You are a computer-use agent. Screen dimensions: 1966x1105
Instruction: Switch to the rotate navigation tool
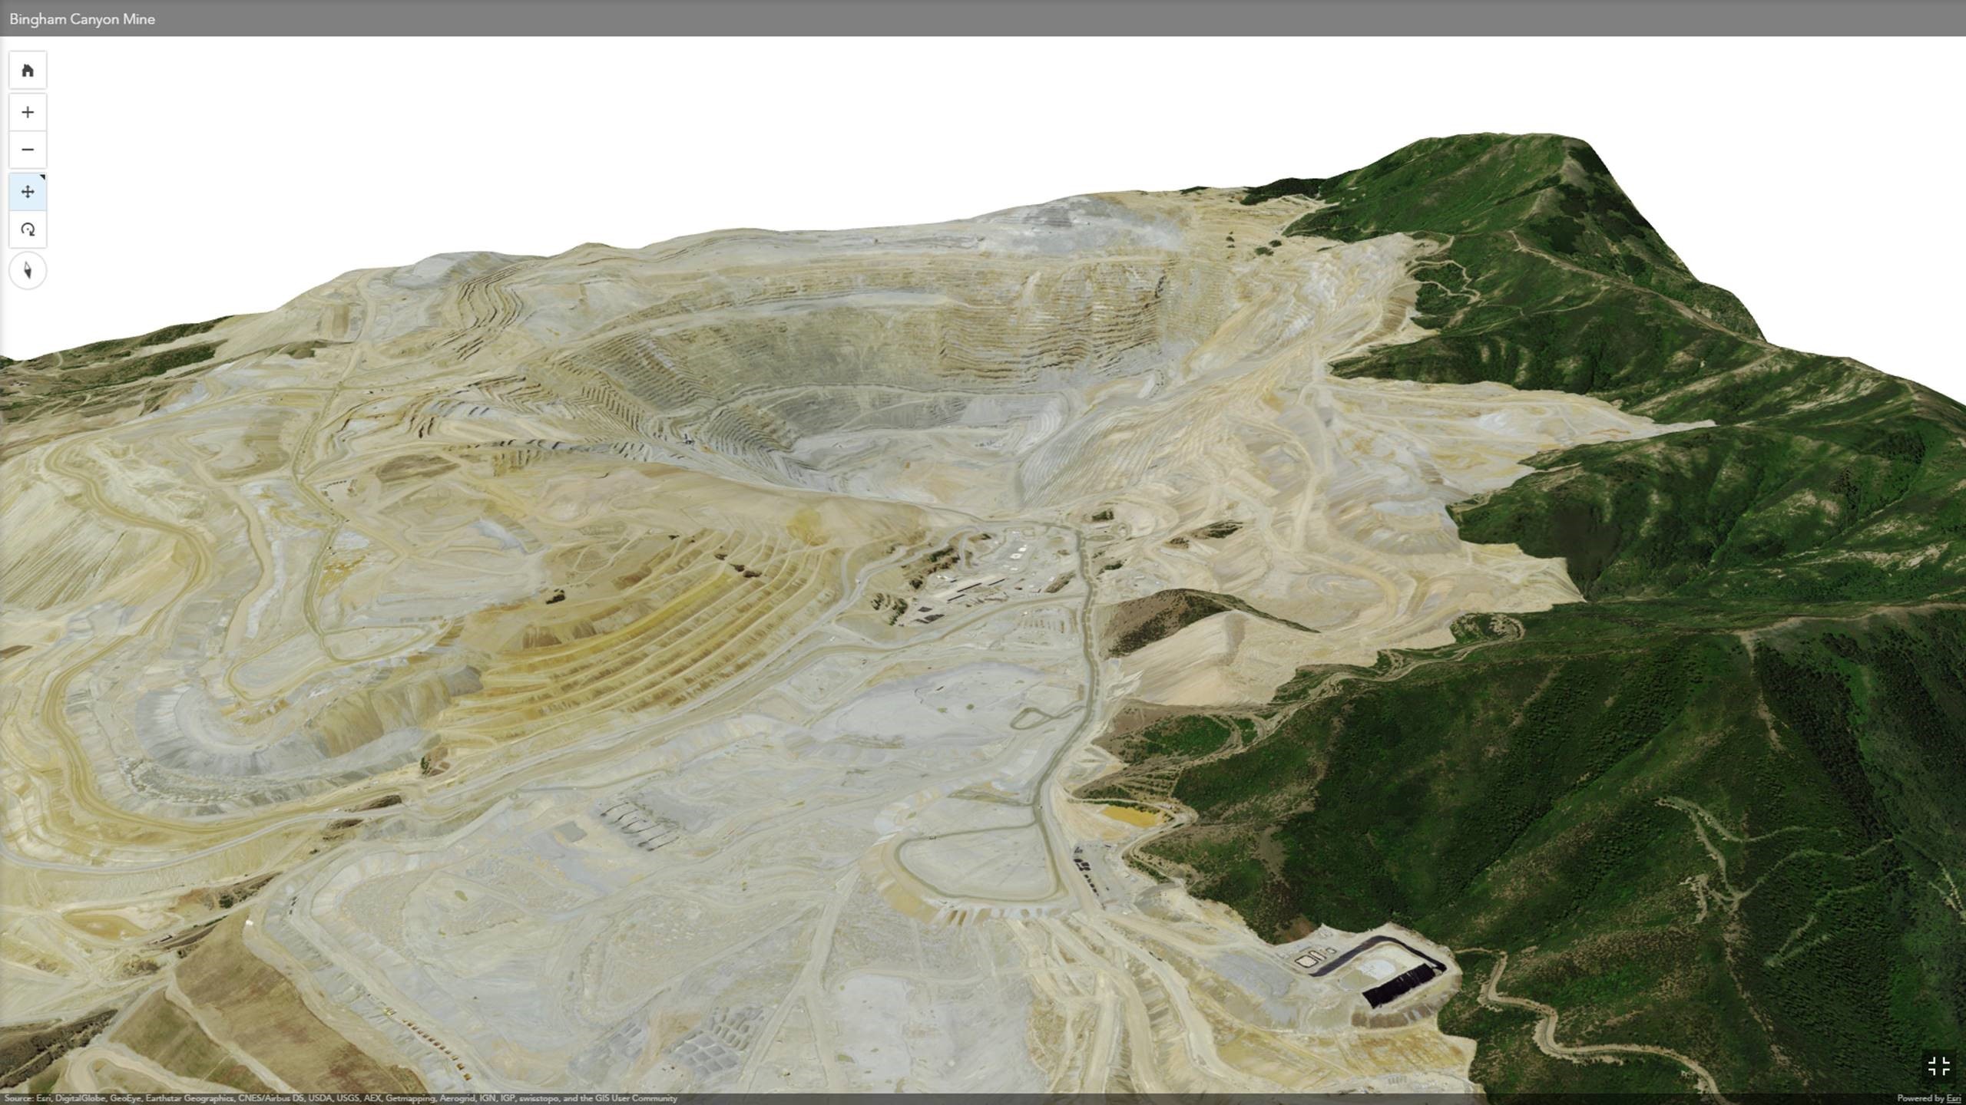coord(28,229)
